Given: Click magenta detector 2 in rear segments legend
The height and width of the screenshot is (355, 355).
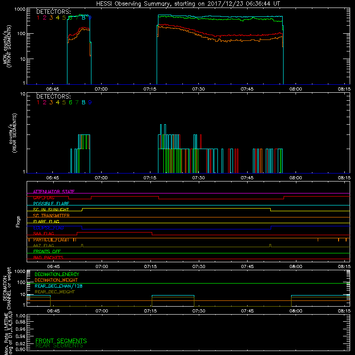Looking at the screenshot, I should [x=45, y=103].
